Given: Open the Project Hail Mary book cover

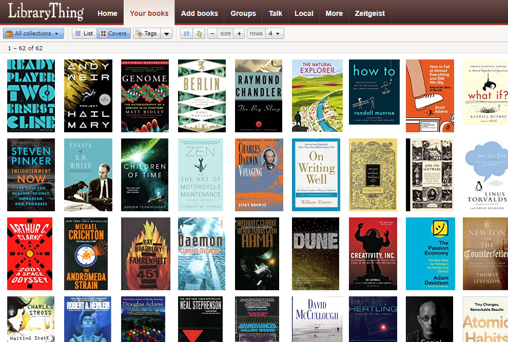Looking at the screenshot, I should tap(88, 96).
